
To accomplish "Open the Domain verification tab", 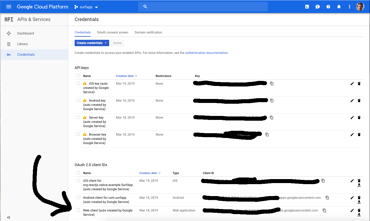I will (148, 32).
